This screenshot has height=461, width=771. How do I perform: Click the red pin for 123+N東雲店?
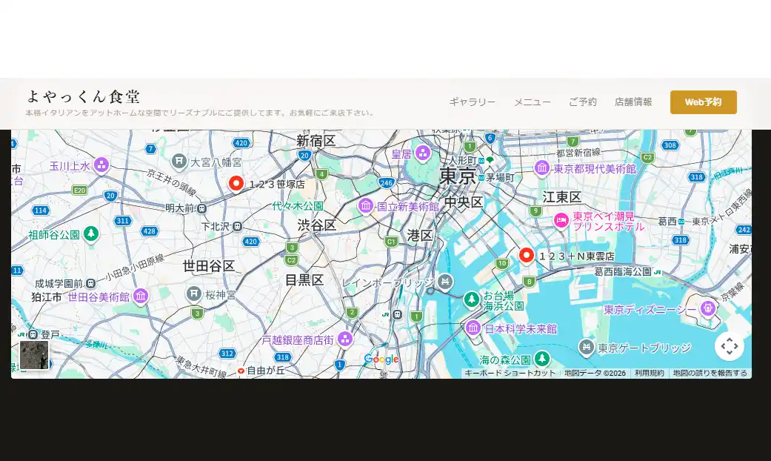click(x=527, y=255)
